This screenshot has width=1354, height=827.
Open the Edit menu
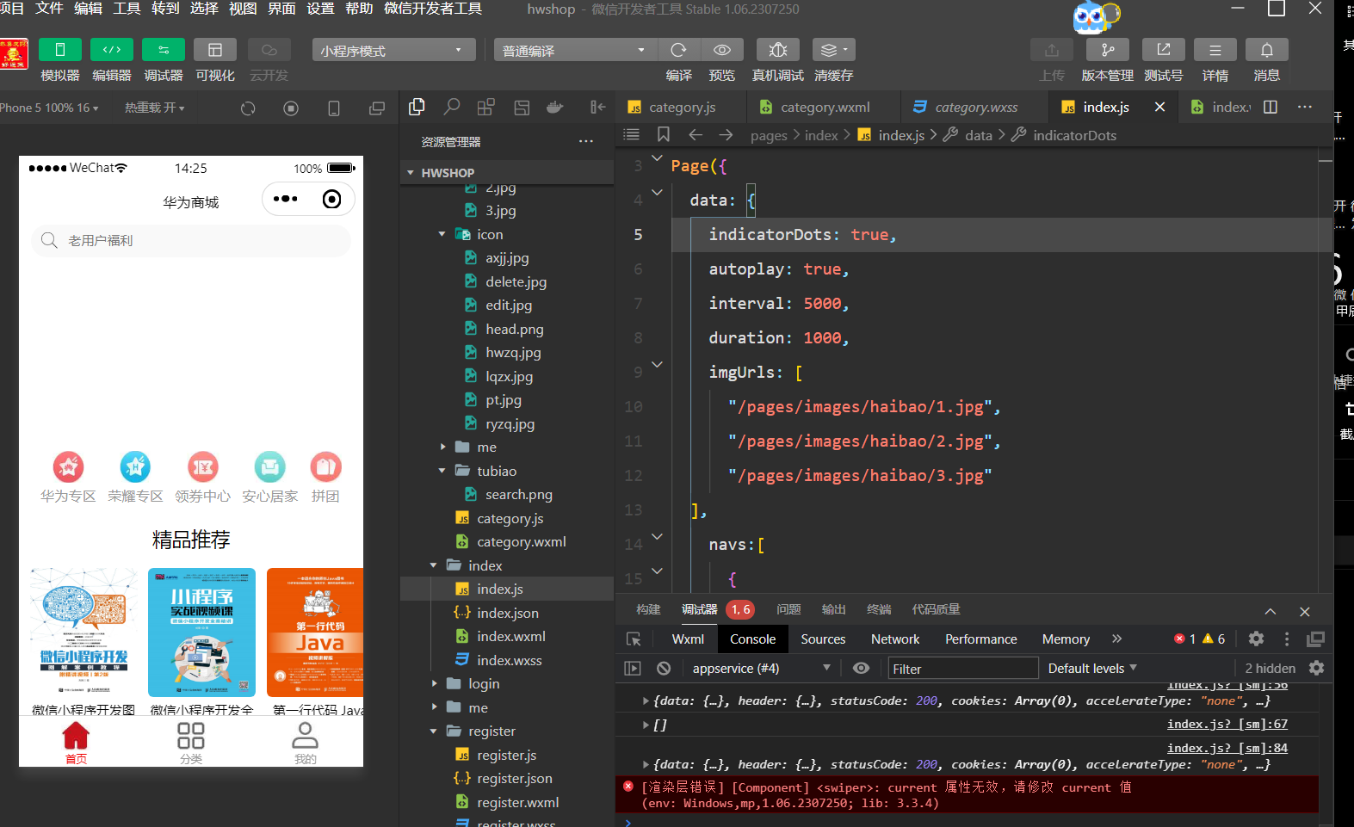tap(88, 9)
